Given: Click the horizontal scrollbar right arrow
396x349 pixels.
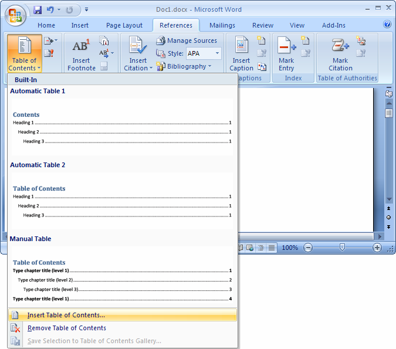Looking at the screenshot, I should [380, 236].
